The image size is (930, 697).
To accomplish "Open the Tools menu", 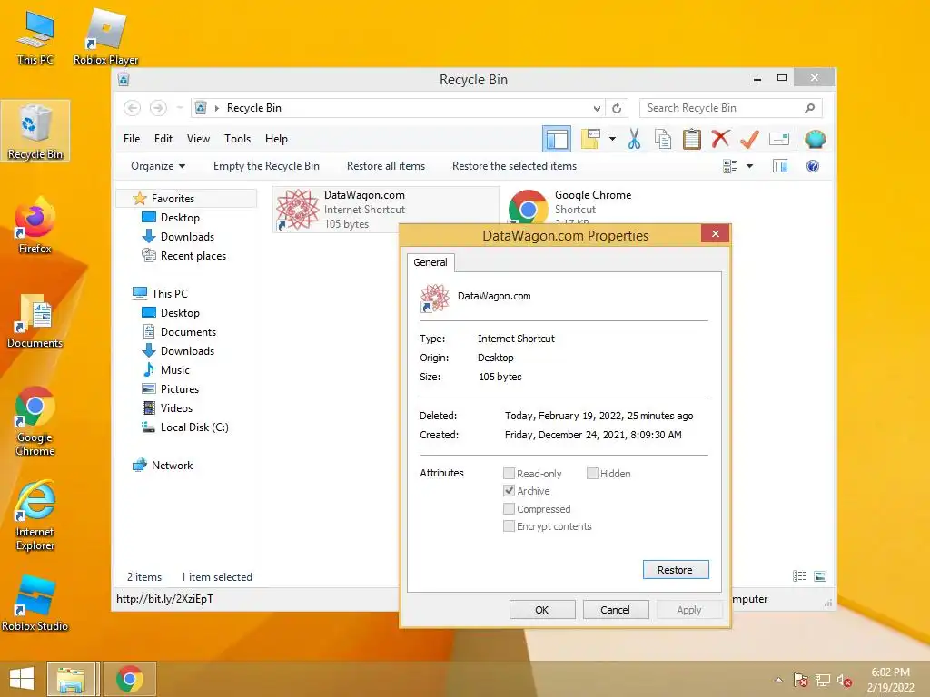I will click(237, 139).
